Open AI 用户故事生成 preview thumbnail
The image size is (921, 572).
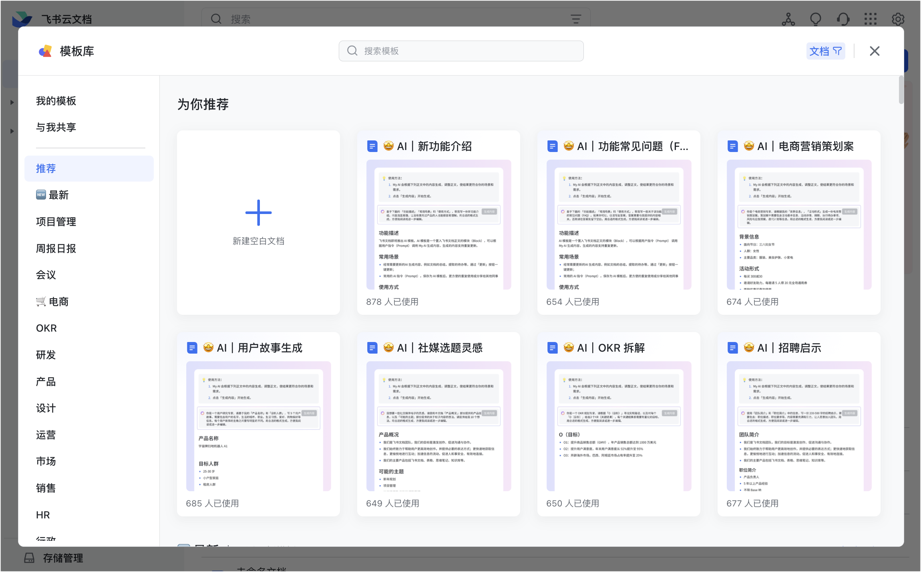(258, 426)
